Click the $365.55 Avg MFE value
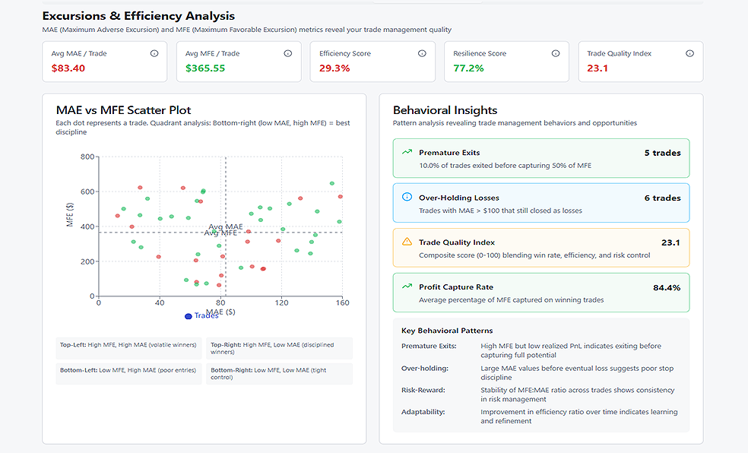 coord(205,68)
